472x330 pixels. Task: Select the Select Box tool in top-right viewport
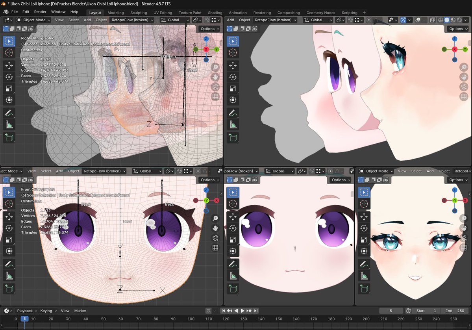pyautogui.click(x=233, y=41)
